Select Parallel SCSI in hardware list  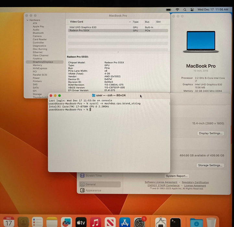pyautogui.click(x=40, y=75)
